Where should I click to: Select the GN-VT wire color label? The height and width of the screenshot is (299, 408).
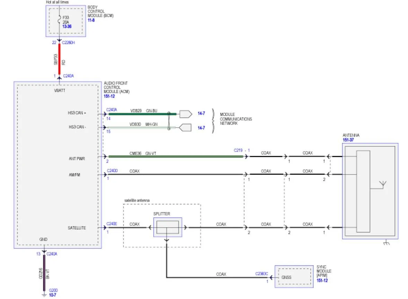coord(151,153)
